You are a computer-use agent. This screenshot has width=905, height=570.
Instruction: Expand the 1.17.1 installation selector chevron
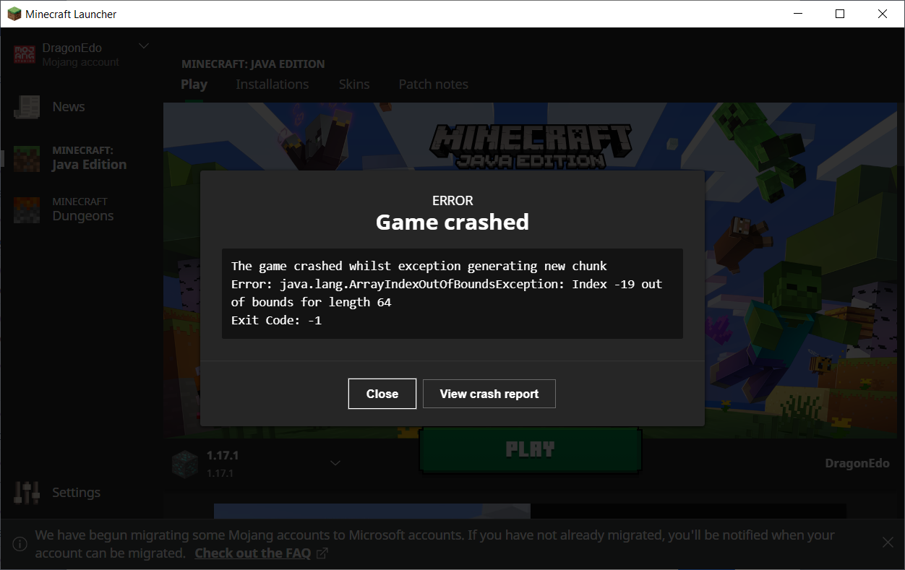[x=335, y=463]
